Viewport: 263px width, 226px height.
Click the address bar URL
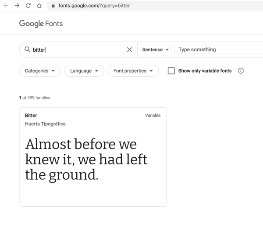click(94, 6)
